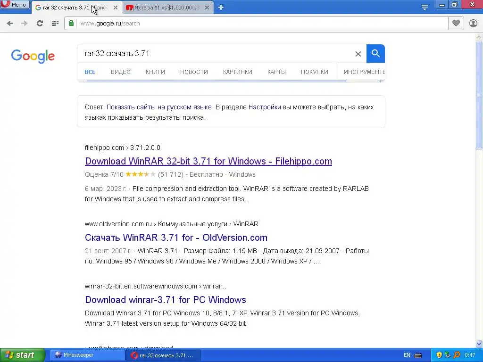Reload the page with refresh icon

(40, 24)
